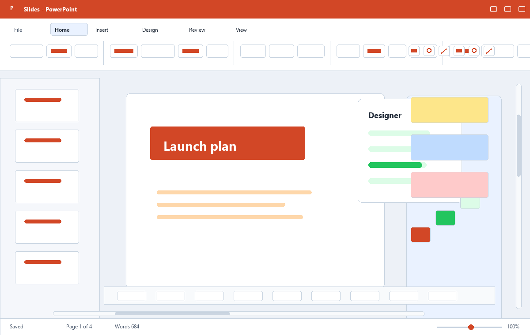Select the first rectangle shape icon in ribbon
Image resolution: width=530 pixels, height=335 pixels.
point(414,51)
